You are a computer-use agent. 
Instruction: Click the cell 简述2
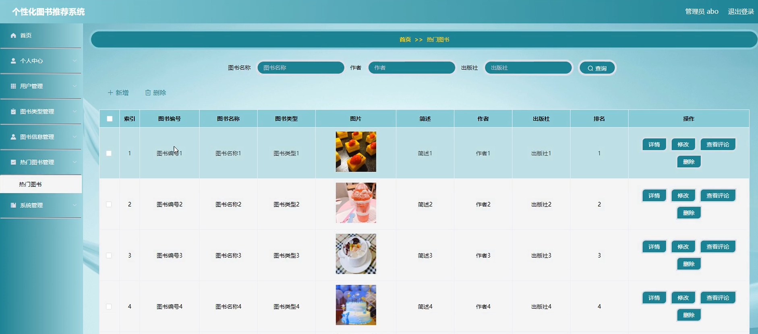click(425, 204)
